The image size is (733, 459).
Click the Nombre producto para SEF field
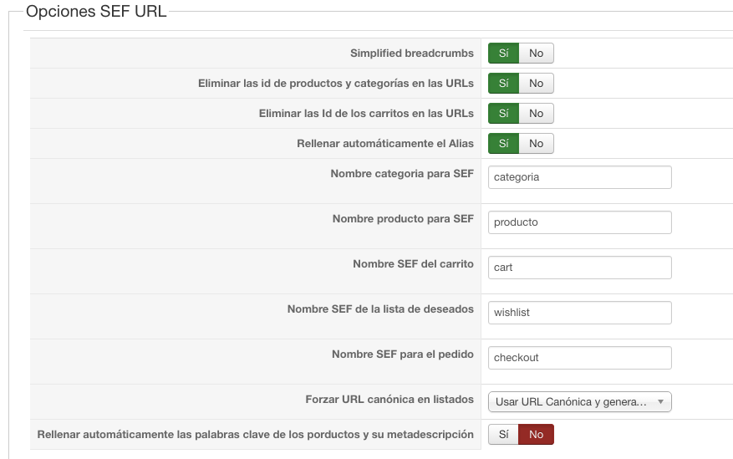click(x=580, y=222)
